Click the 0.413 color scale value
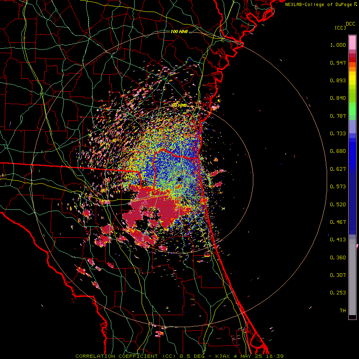The width and height of the screenshot is (359, 359). (338, 240)
